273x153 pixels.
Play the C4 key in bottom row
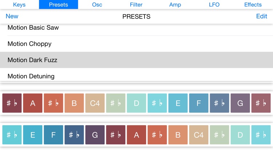tap(199, 135)
